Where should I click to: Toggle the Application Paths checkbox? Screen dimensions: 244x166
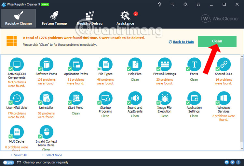[70, 69]
